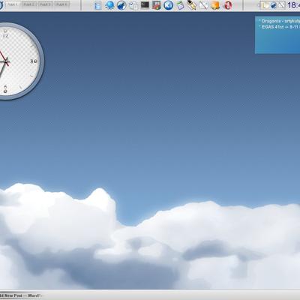The width and height of the screenshot is (300, 300).
Task: Open the dark-blue globe web browser launcher
Action: [121, 5]
